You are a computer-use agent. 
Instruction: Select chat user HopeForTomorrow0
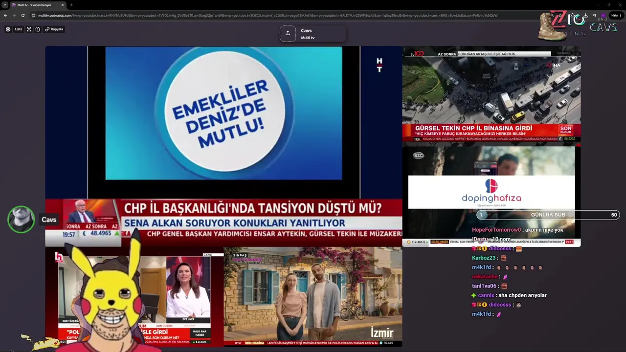[x=496, y=230]
